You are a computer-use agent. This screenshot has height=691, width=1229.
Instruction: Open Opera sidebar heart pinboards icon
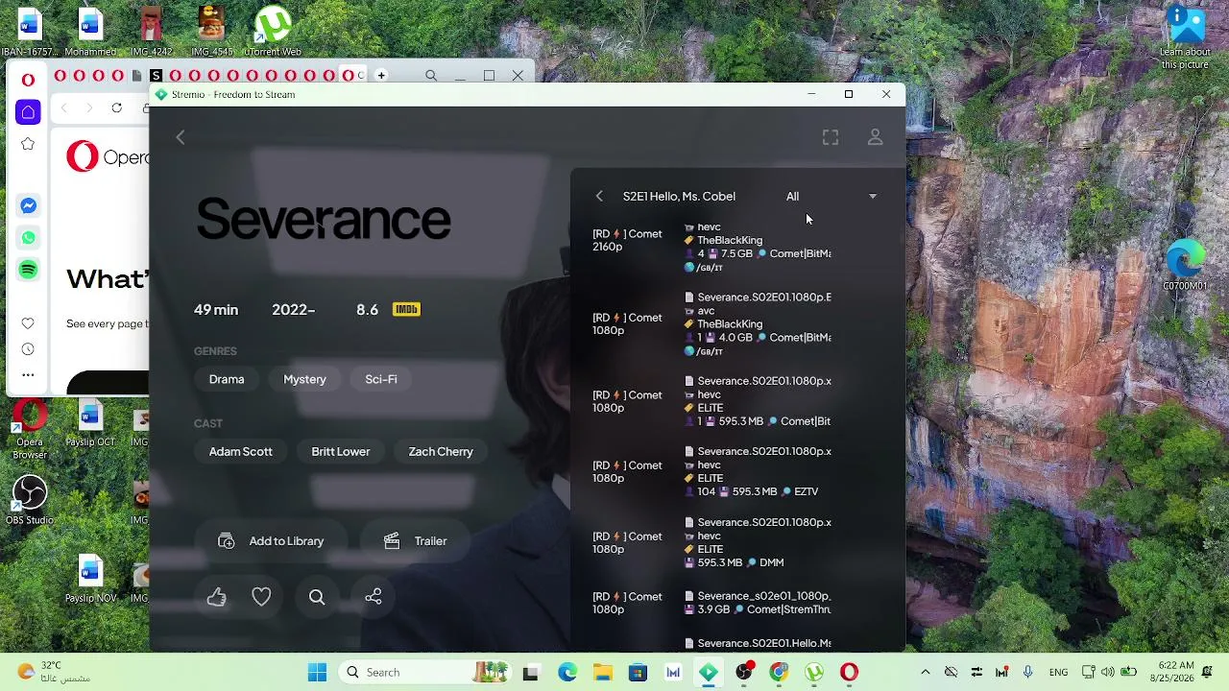[28, 323]
